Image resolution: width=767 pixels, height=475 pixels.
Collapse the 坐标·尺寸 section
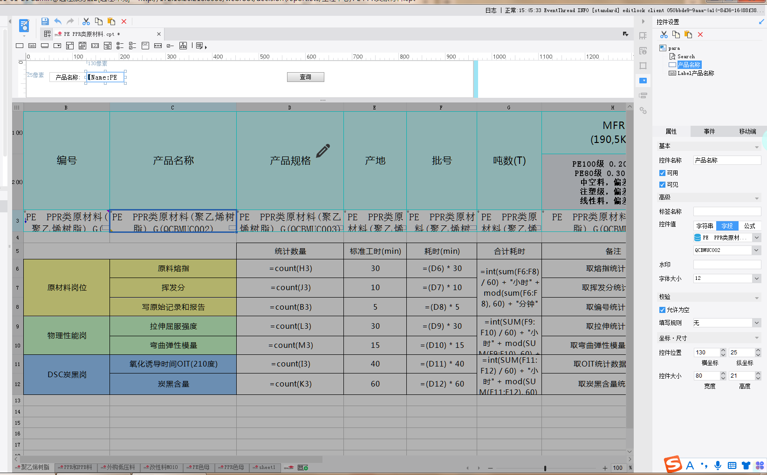[756, 339]
